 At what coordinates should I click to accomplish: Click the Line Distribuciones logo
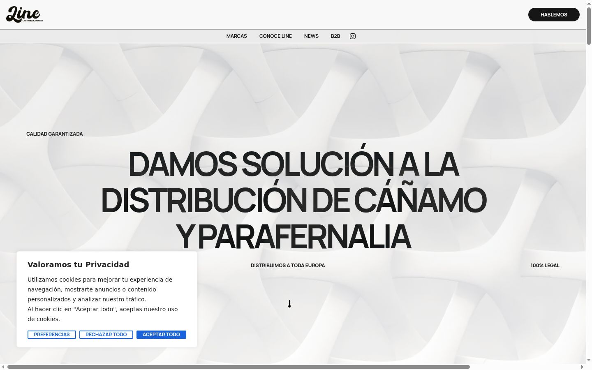[x=25, y=14]
